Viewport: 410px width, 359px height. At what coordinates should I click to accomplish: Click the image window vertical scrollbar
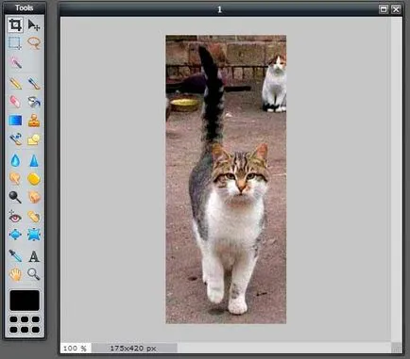click(x=397, y=180)
